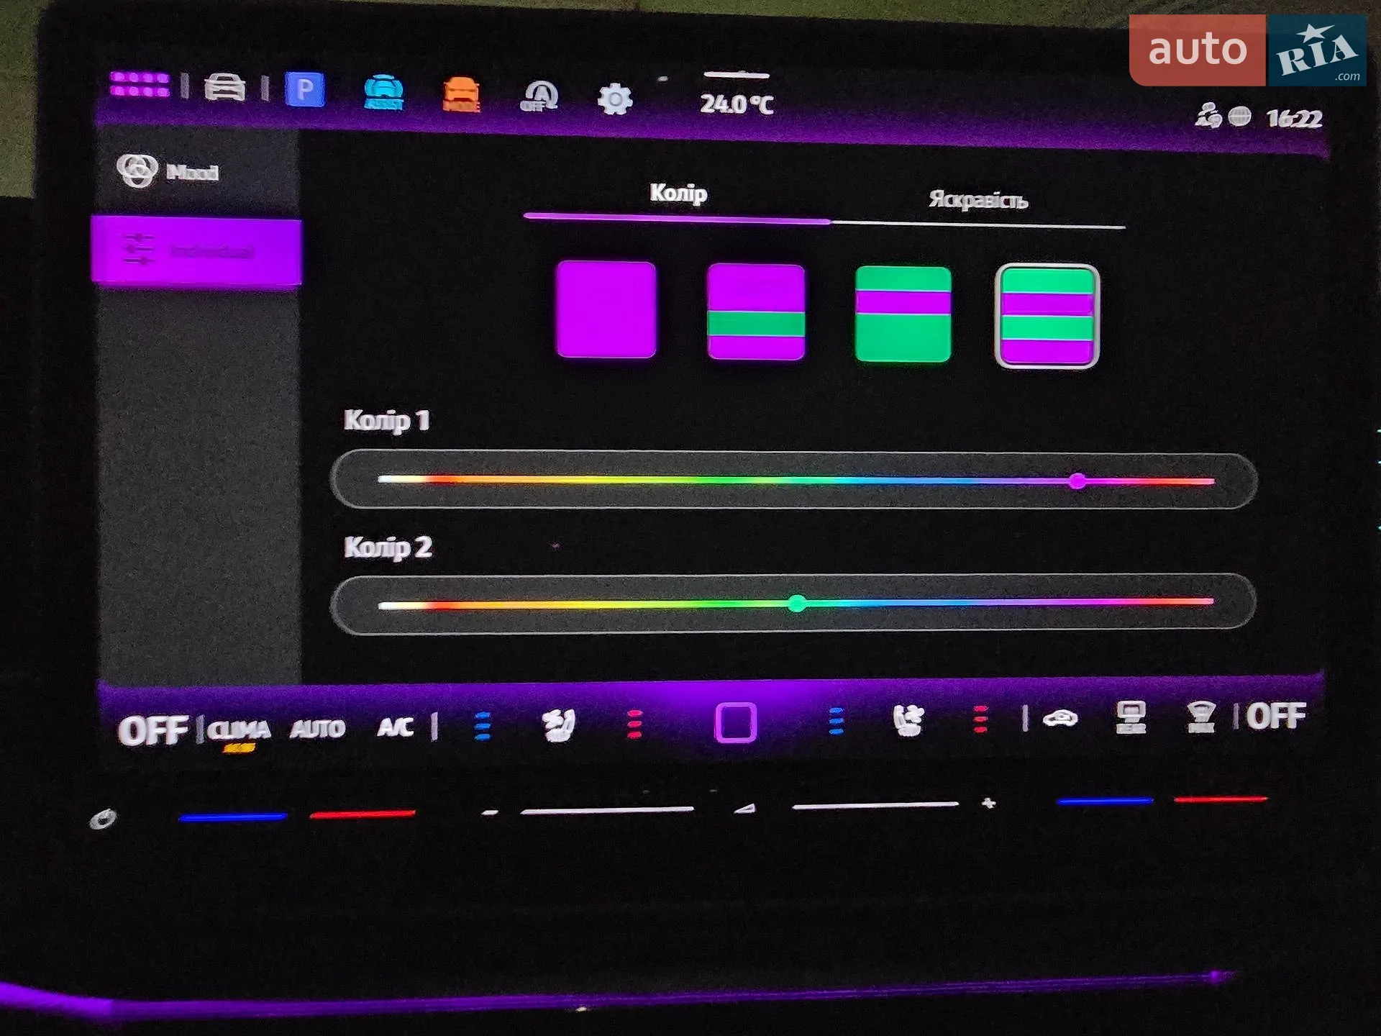The image size is (1381, 1036).
Task: Toggle air recirculation car icon
Action: coord(1059,718)
